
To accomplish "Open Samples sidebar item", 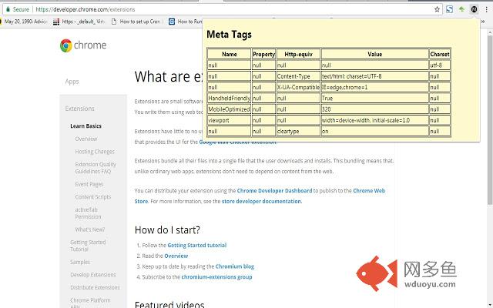I will tap(80, 262).
